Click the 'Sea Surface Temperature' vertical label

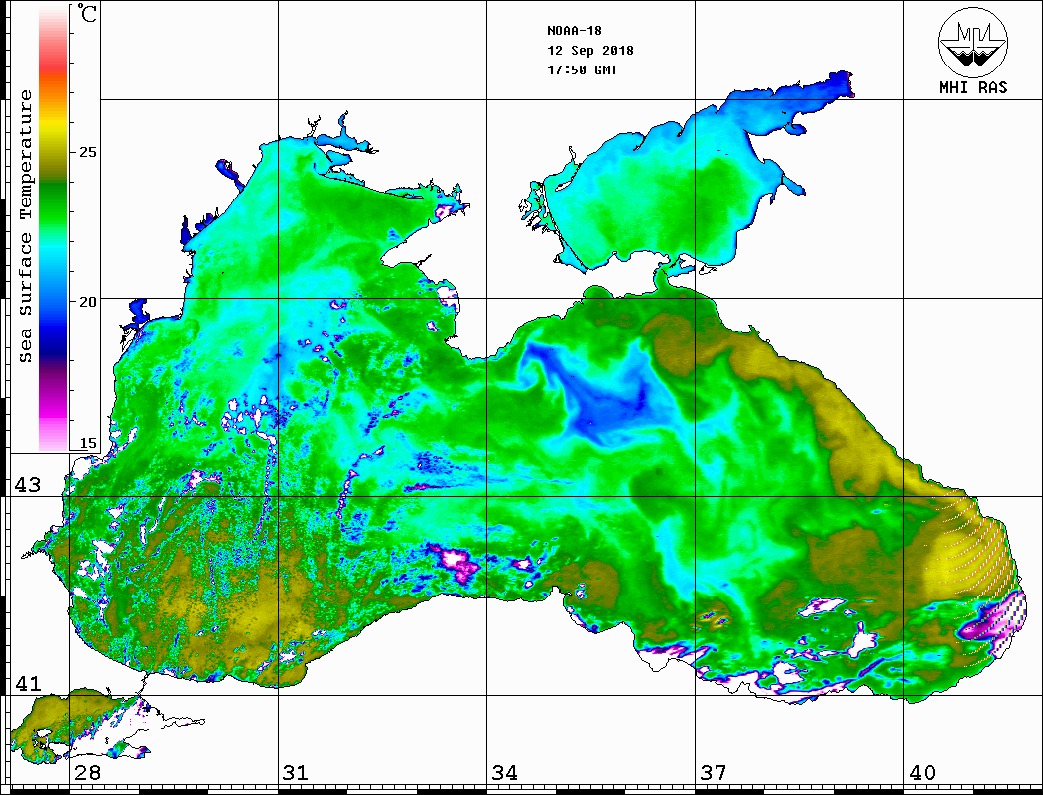pos(25,226)
